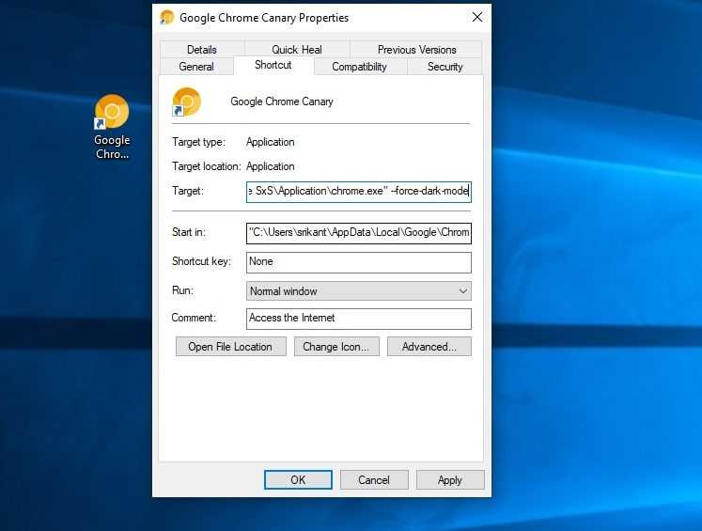Go to the Security tab
The image size is (702, 531).
[445, 67]
